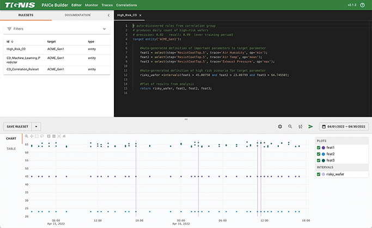Open the Correlations menu item
This screenshot has height=228, width=372.
click(x=126, y=5)
